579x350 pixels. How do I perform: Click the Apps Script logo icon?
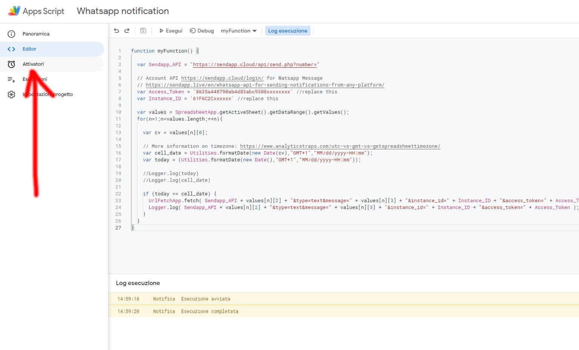[14, 11]
